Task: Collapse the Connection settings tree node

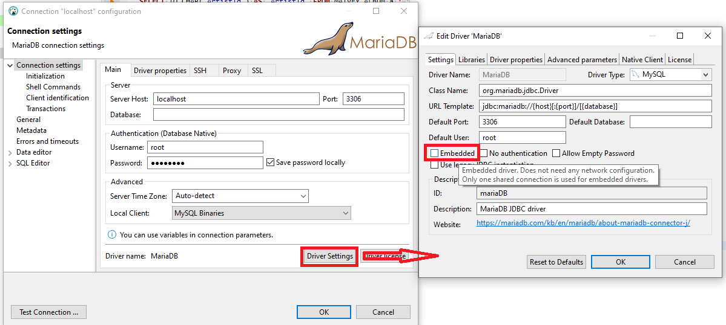Action: tap(10, 66)
